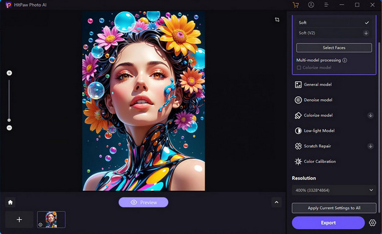This screenshot has height=234, width=382.
Task: Activate the crop tool icon
Action: coord(277,19)
